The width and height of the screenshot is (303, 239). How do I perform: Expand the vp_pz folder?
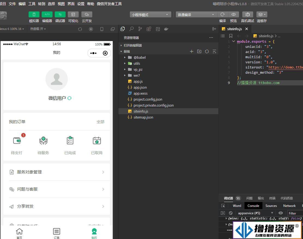(x=168, y=69)
